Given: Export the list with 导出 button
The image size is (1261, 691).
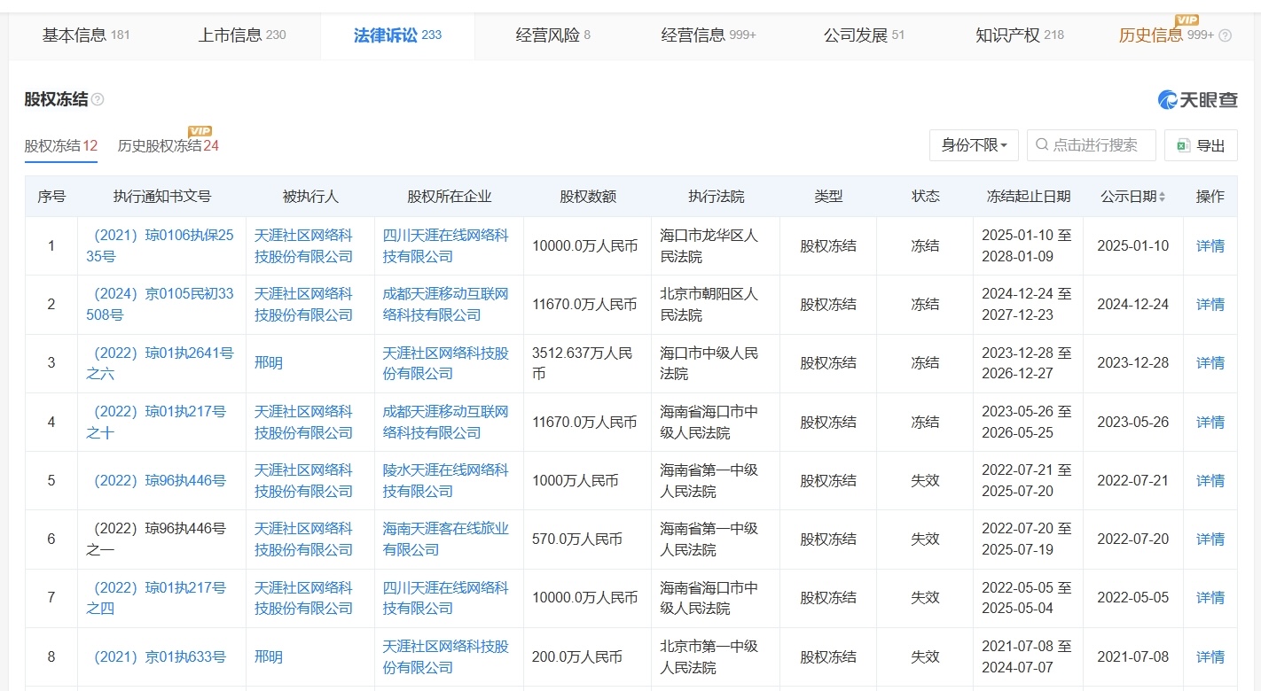Looking at the screenshot, I should tap(1202, 145).
